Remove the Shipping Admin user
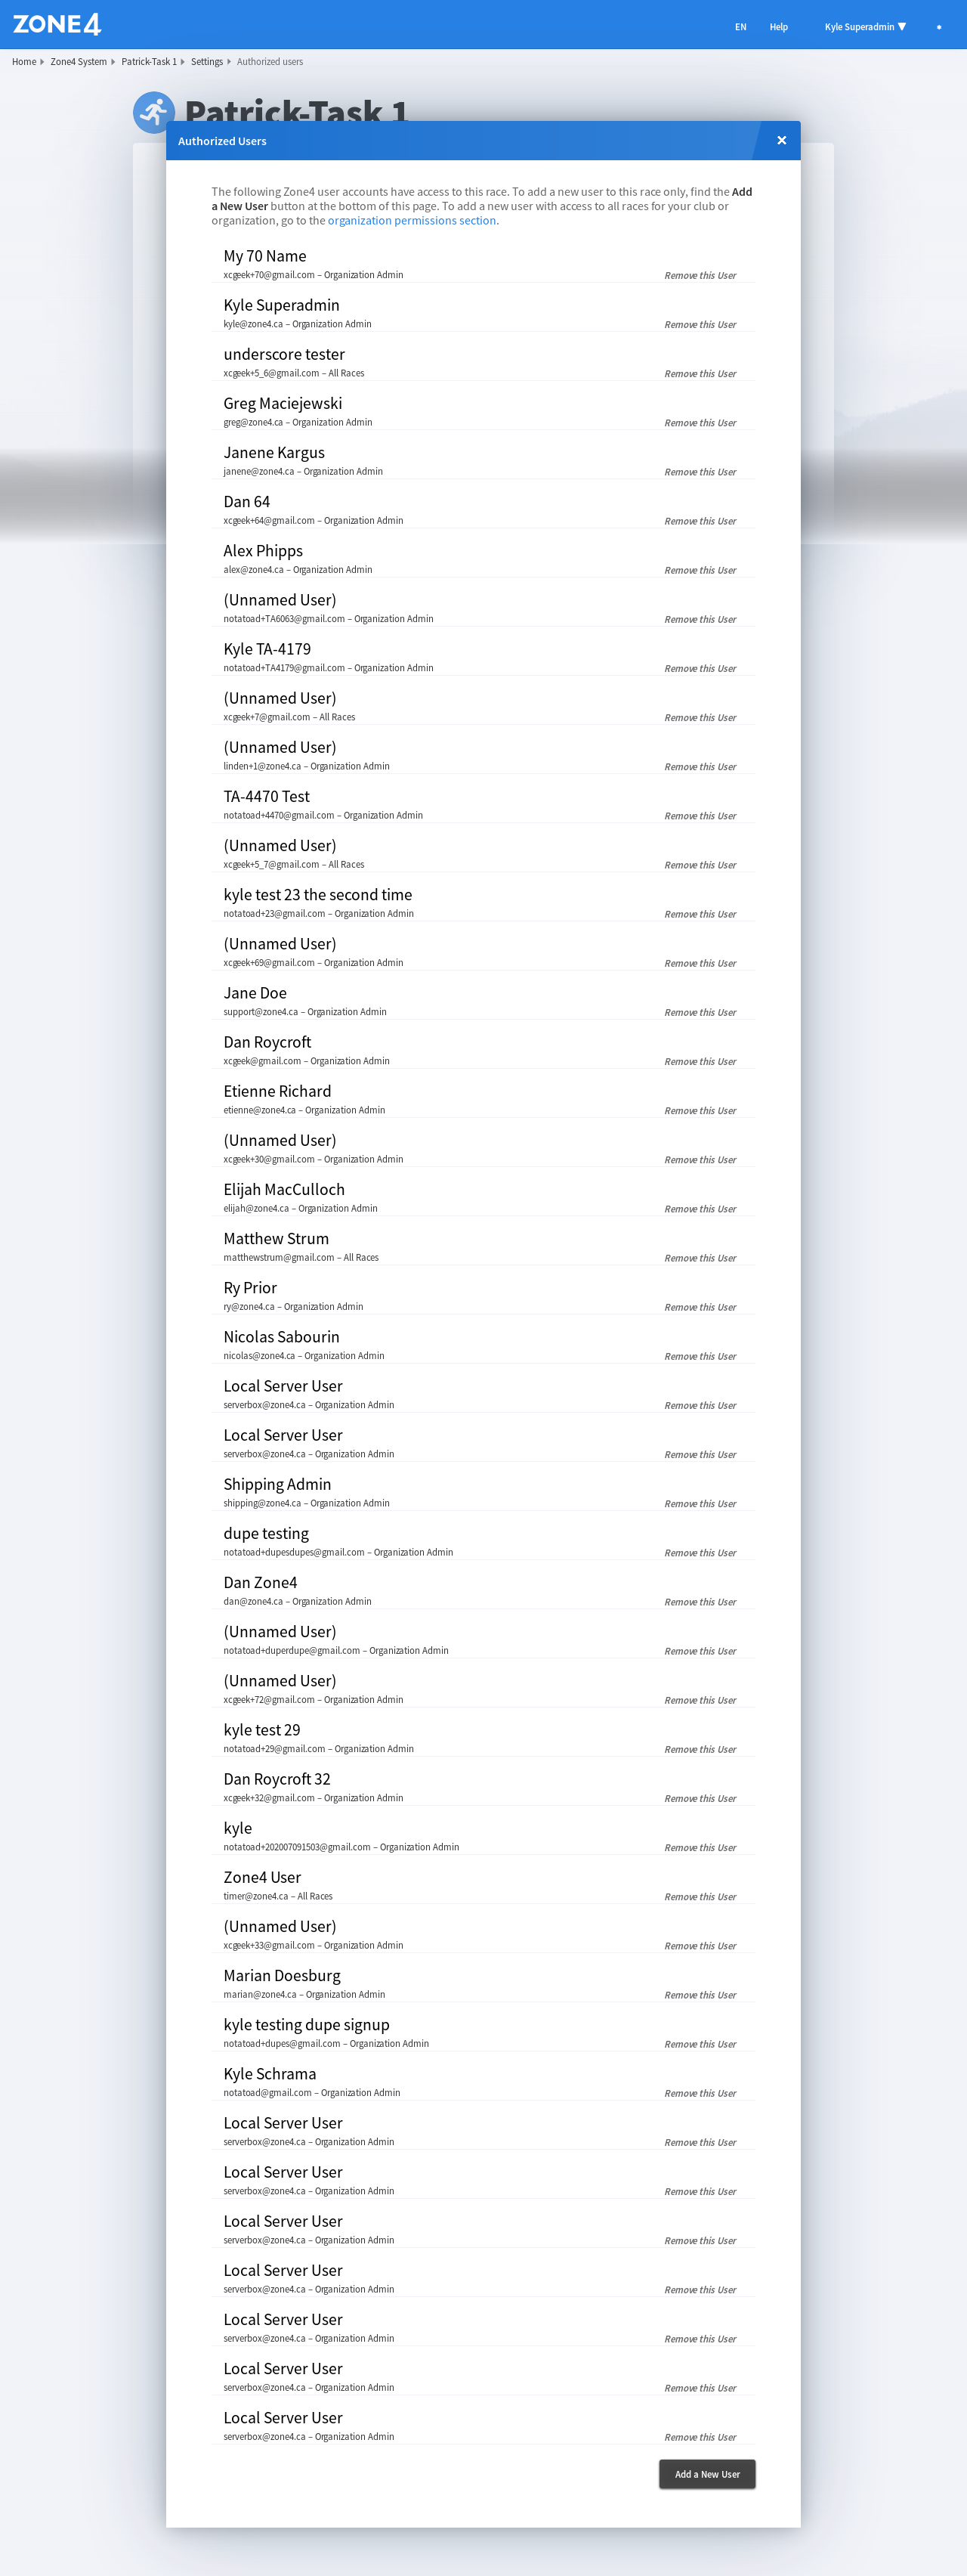 (x=700, y=1504)
